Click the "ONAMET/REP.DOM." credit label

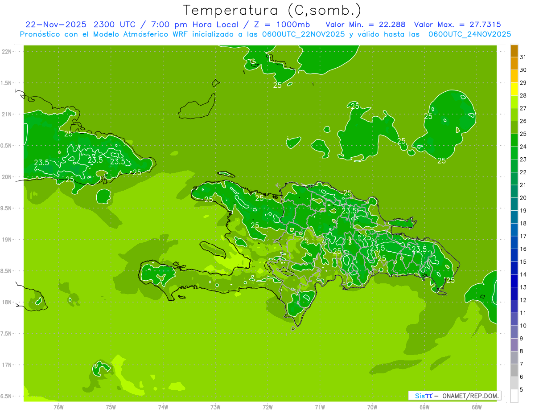(471, 396)
